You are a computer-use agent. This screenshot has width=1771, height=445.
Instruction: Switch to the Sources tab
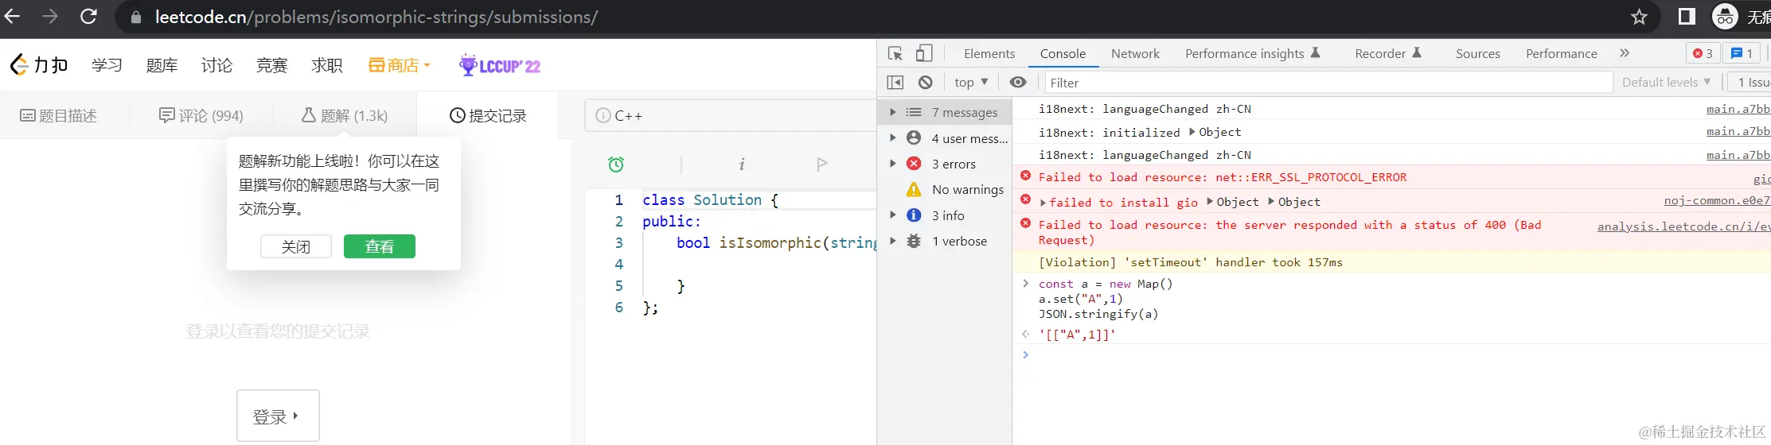pos(1478,53)
